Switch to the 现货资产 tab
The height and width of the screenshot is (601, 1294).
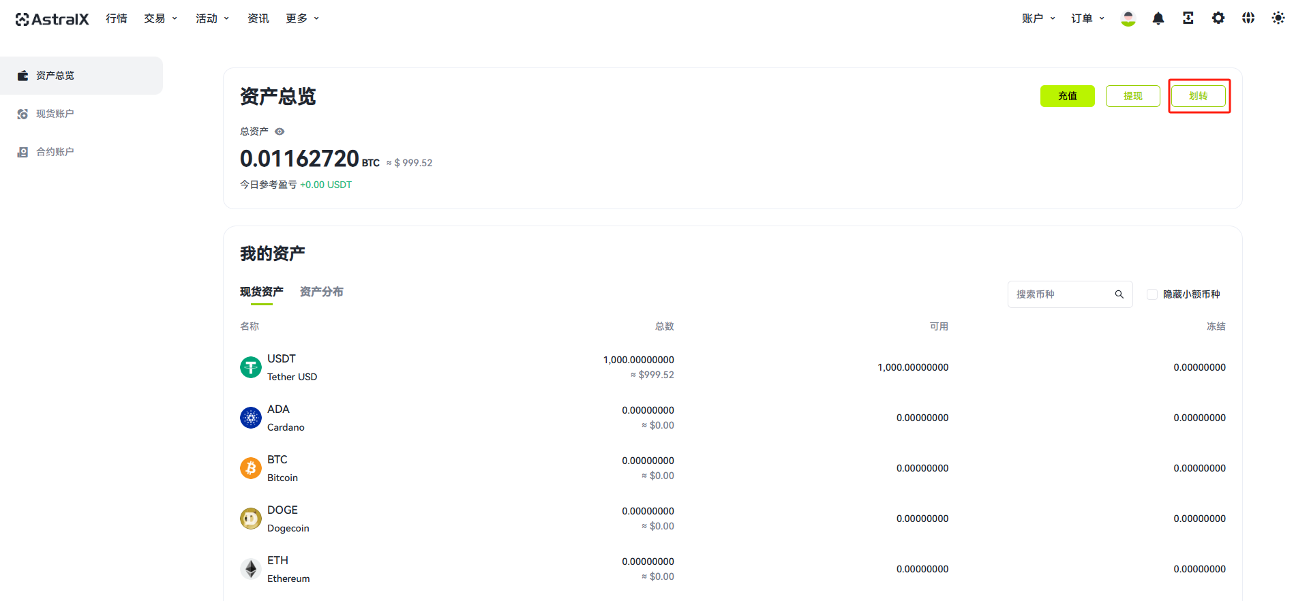coord(262,292)
